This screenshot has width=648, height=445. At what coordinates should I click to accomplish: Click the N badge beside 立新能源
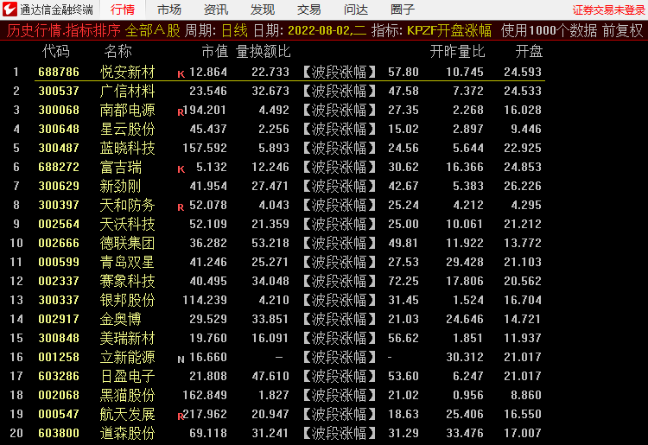coord(181,359)
